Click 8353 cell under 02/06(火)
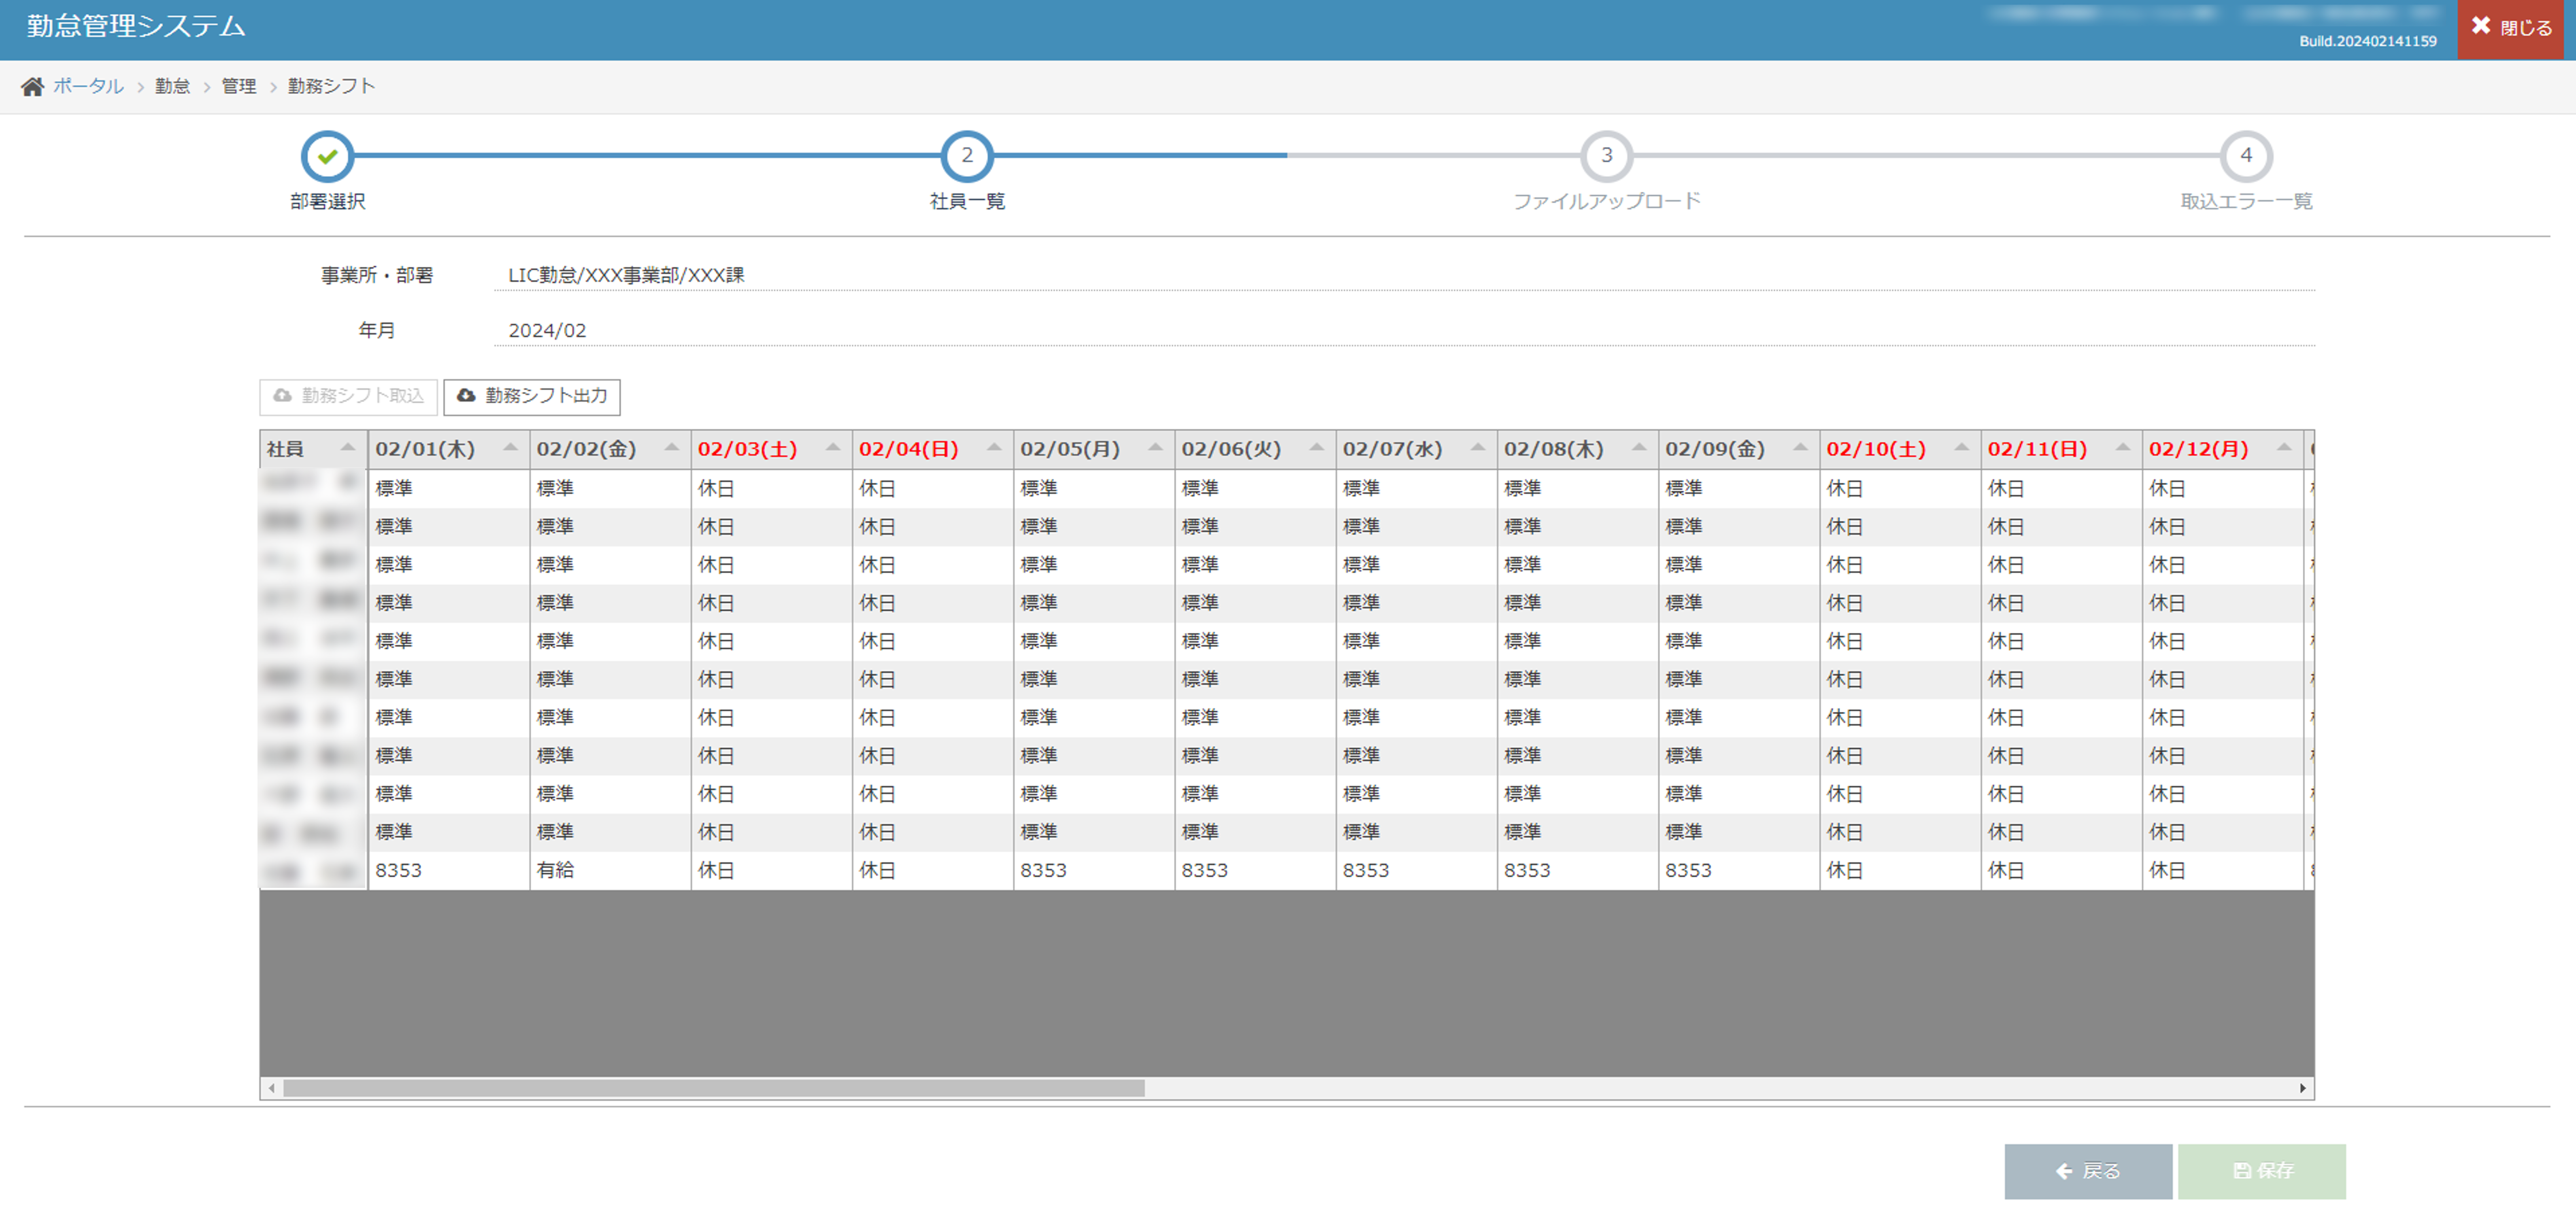Screen dimensions: 2576x1210 pyautogui.click(x=1255, y=871)
